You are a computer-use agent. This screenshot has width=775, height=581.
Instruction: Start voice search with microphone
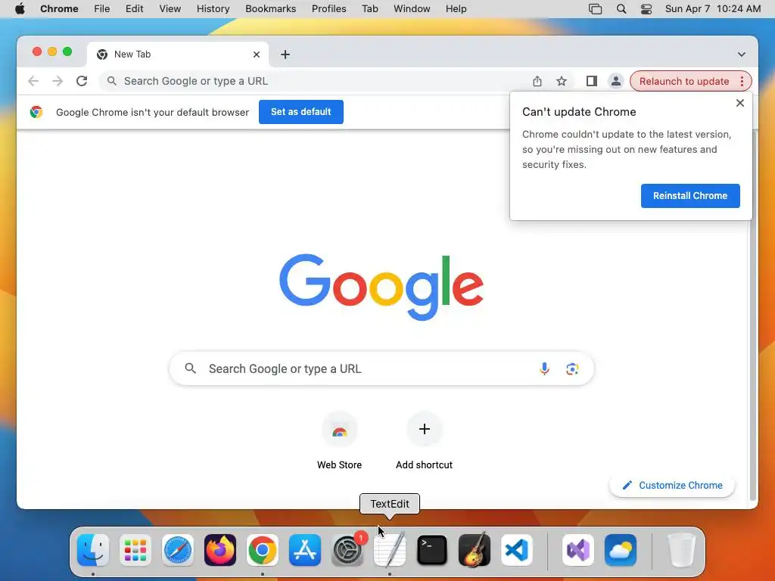coord(544,368)
